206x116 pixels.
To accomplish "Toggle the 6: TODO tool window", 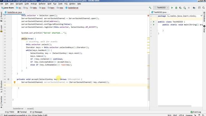I will [9, 112].
